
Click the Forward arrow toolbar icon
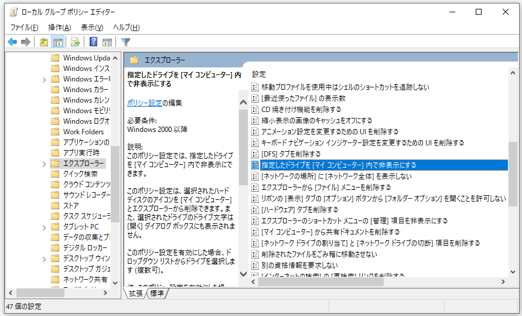pyautogui.click(x=26, y=42)
